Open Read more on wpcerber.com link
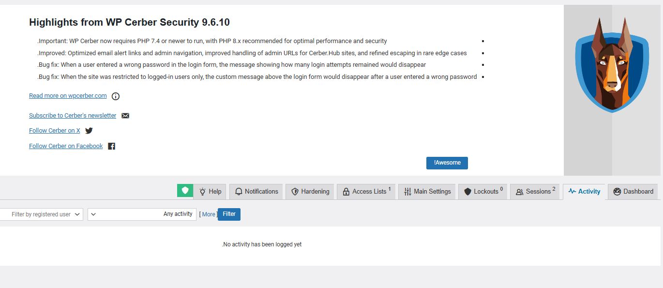Screen dimensions: 663x288 point(68,96)
